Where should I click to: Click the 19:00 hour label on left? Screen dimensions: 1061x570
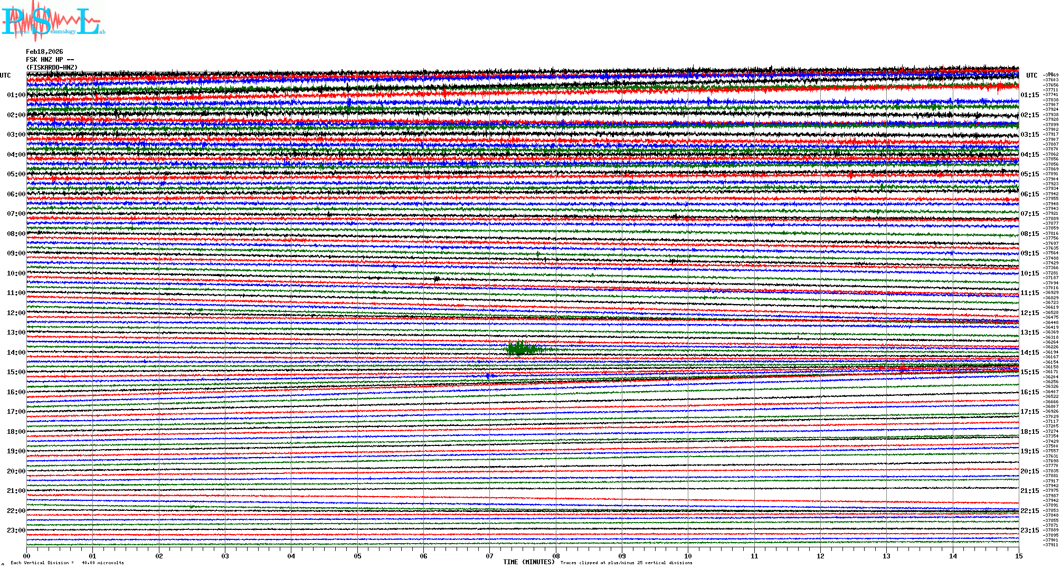click(x=16, y=451)
